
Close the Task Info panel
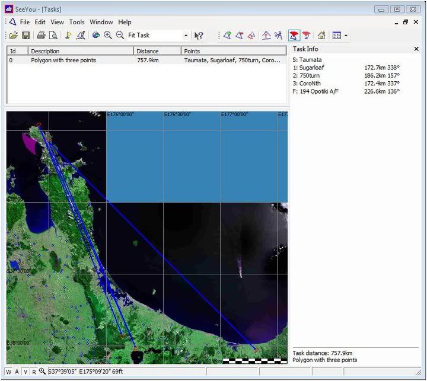416,49
